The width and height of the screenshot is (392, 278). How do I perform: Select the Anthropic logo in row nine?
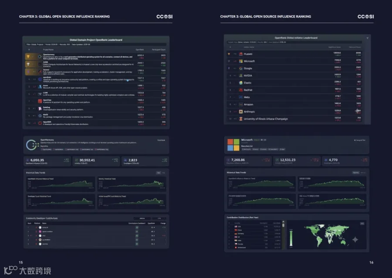241,112
